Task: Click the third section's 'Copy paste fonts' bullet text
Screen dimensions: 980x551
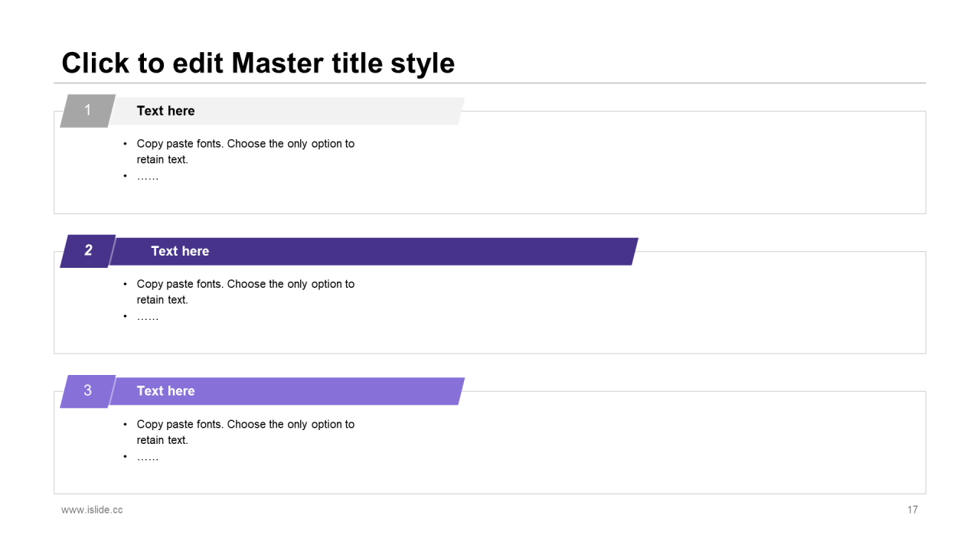Action: click(245, 432)
